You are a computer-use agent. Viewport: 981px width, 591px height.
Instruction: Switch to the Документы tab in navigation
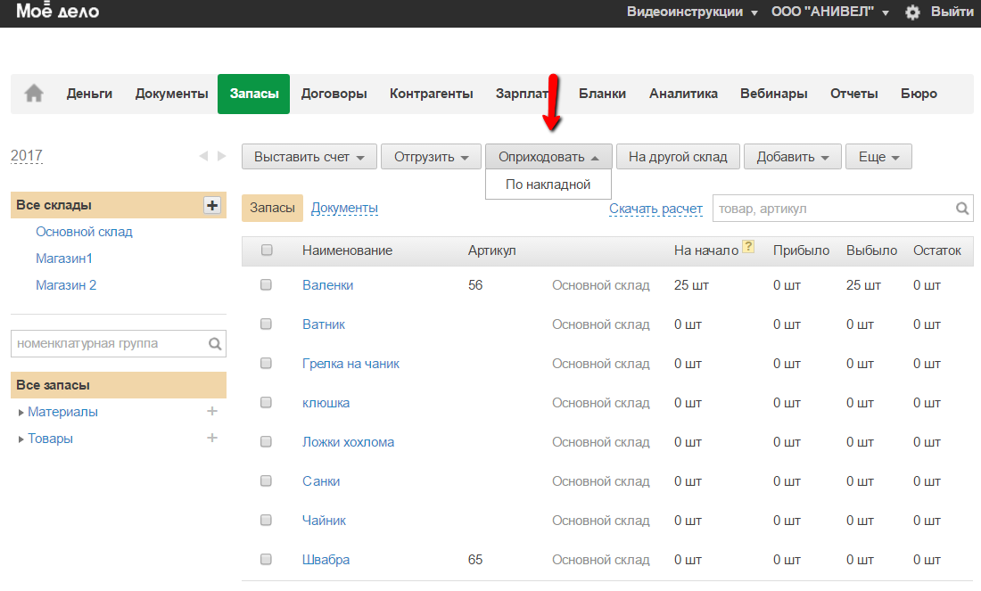pos(171,94)
